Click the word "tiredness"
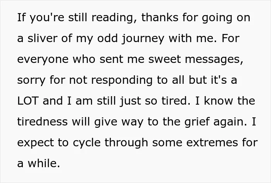Screen dimensions: 271x183 pyautogui.click(x=42, y=121)
